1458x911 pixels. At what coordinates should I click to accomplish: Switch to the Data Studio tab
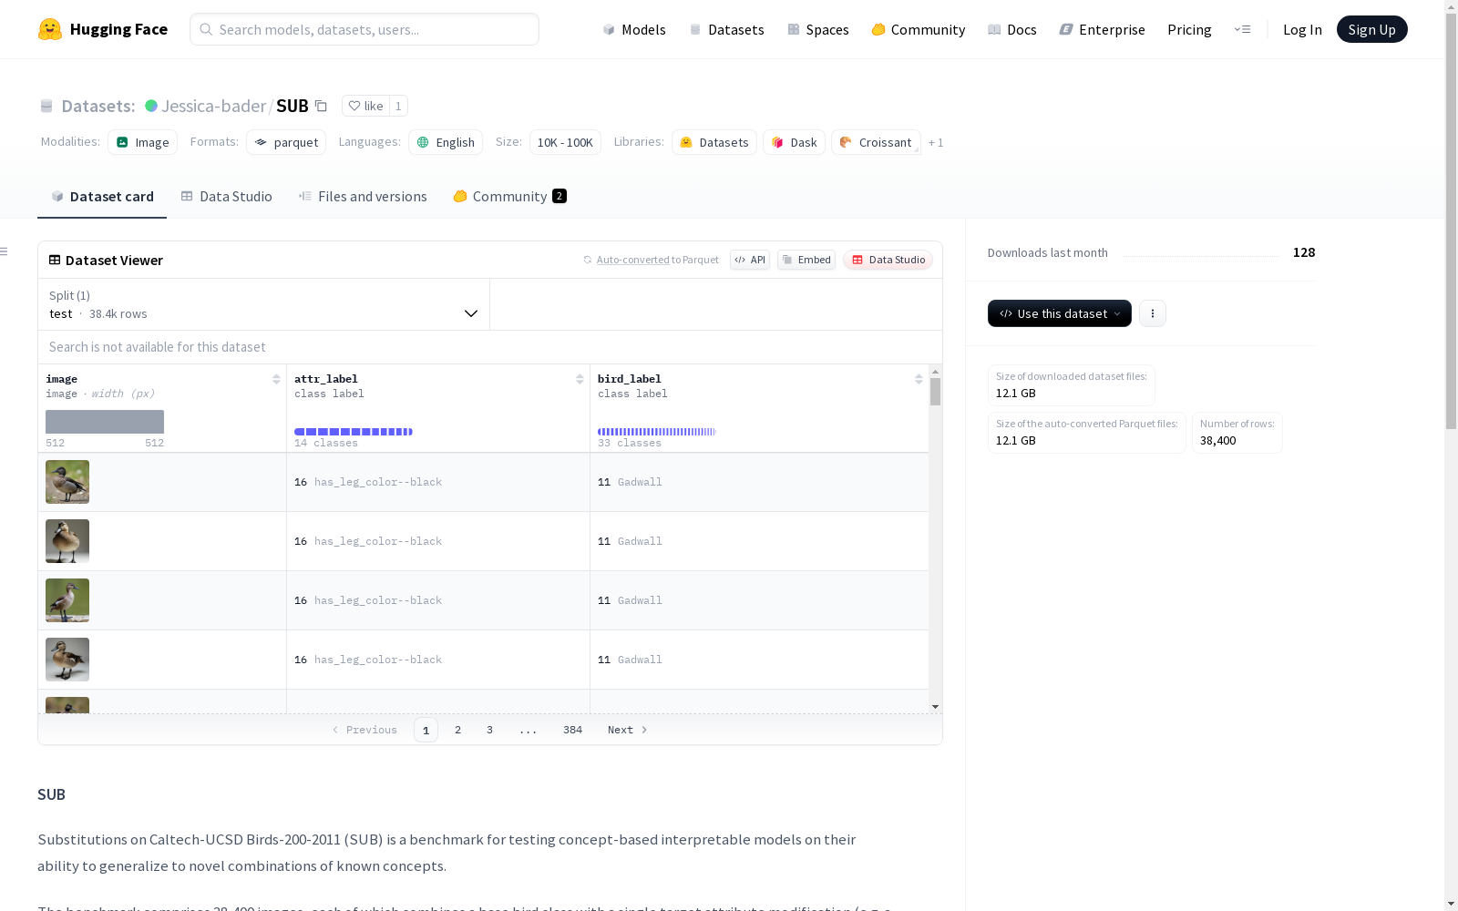(226, 196)
